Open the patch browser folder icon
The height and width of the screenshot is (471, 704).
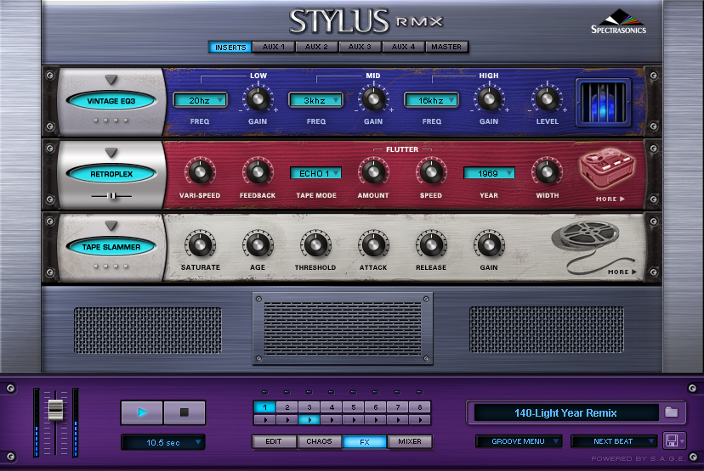(x=671, y=412)
